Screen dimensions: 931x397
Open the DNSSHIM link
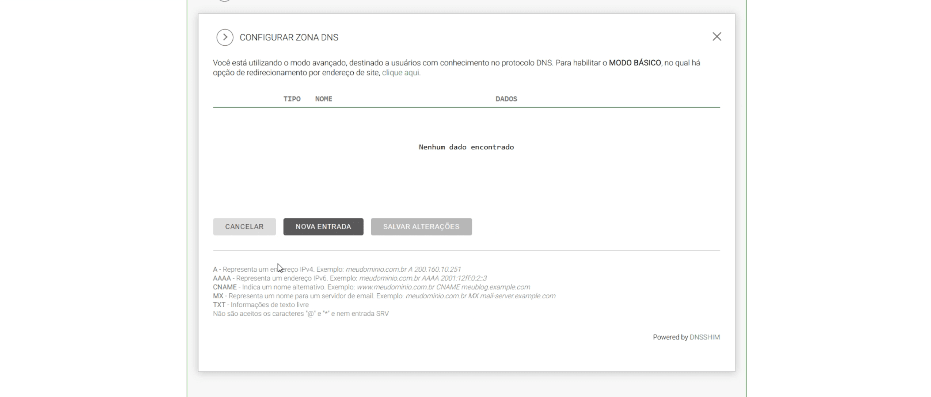coord(704,337)
